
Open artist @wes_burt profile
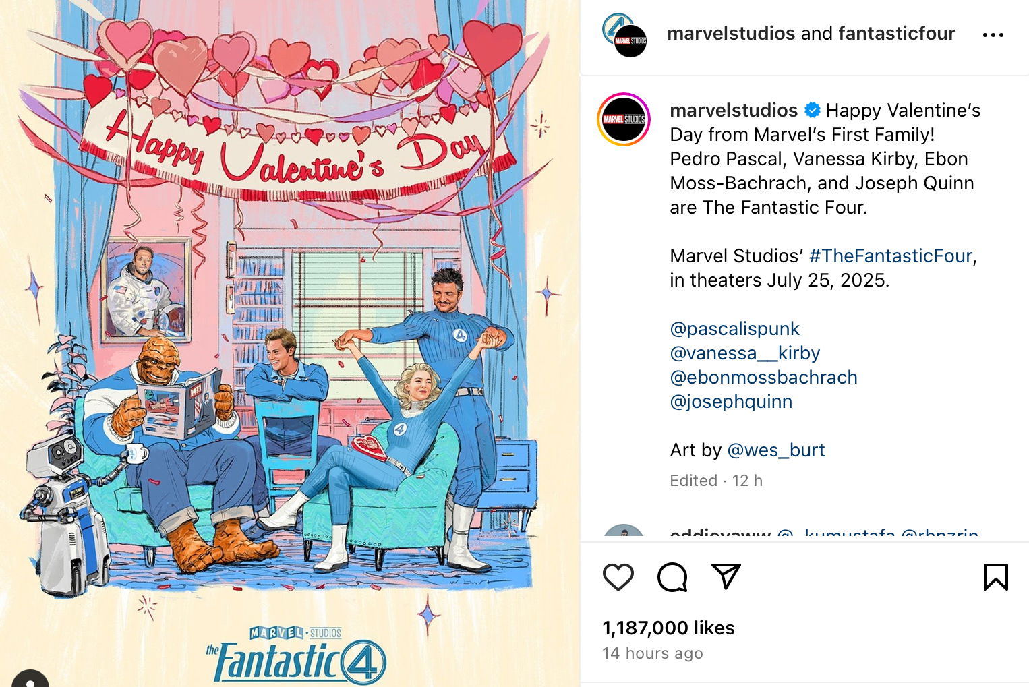point(776,450)
